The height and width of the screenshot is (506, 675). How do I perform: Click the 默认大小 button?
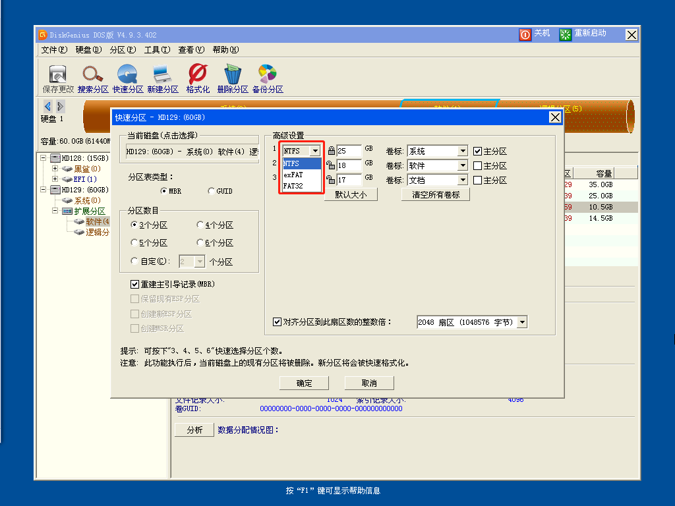point(351,194)
